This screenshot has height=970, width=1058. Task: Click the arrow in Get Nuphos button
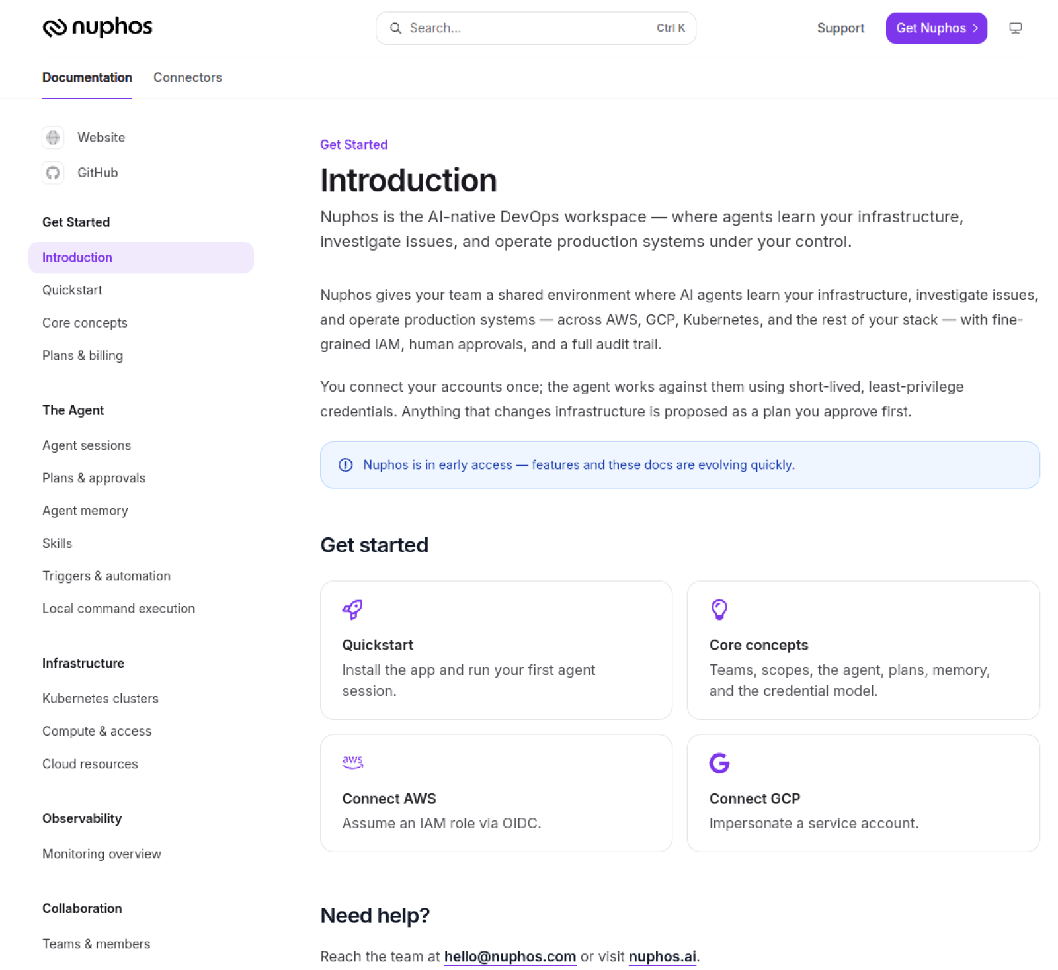pyautogui.click(x=975, y=28)
